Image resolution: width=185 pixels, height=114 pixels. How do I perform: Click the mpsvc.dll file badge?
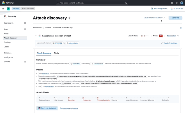pyautogui.click(x=67, y=84)
